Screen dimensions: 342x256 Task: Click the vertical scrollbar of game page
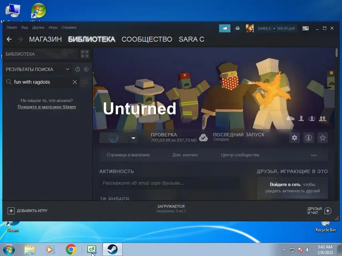coord(337,53)
